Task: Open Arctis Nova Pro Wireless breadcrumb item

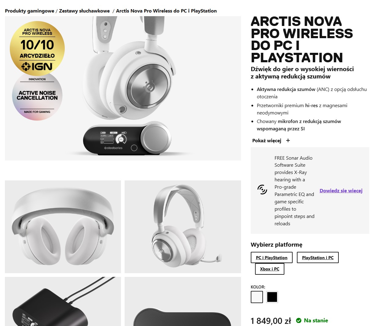Action: tap(166, 11)
